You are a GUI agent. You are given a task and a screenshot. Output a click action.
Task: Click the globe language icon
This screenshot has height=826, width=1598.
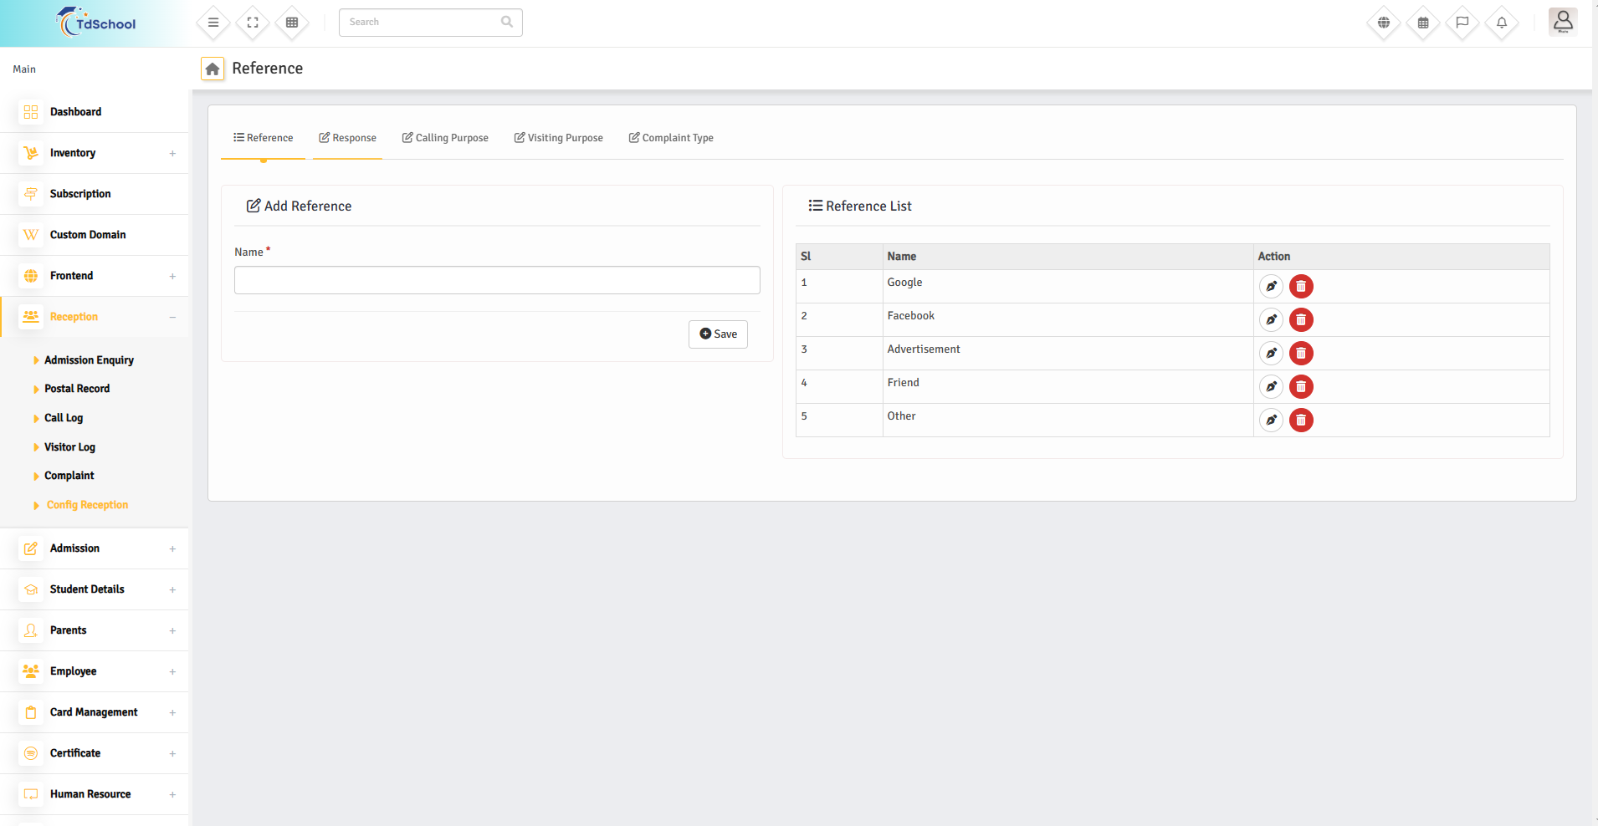pyautogui.click(x=1384, y=23)
